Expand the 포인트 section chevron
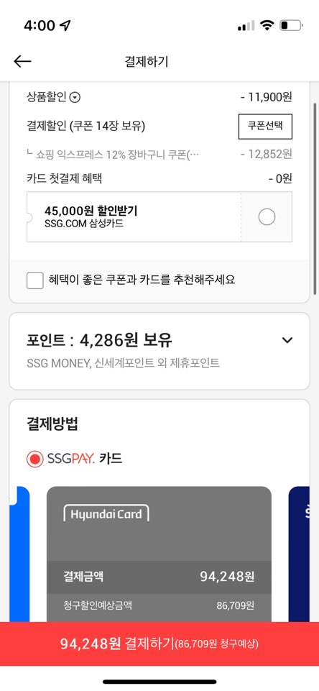 click(287, 340)
